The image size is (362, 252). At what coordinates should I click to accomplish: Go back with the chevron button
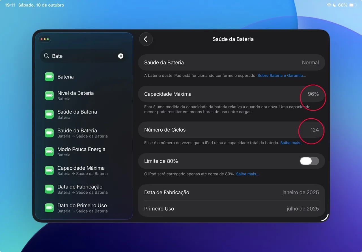pyautogui.click(x=146, y=39)
